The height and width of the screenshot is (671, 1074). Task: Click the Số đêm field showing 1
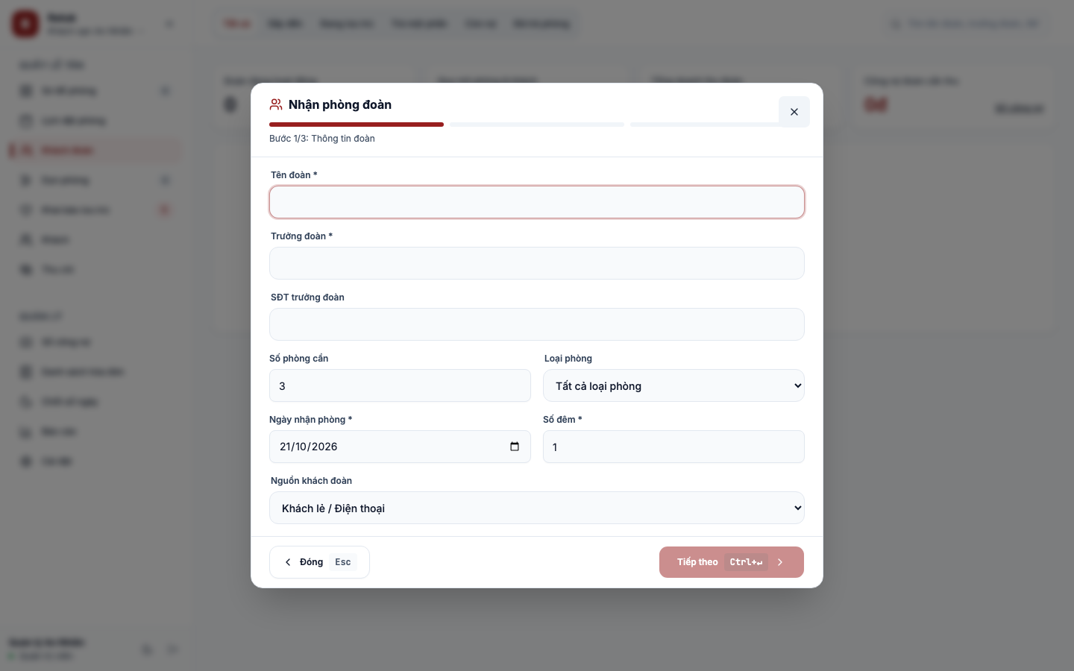point(674,447)
